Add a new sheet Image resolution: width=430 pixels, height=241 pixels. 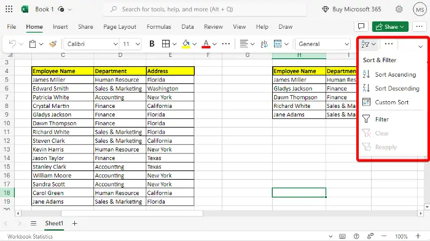(74, 223)
